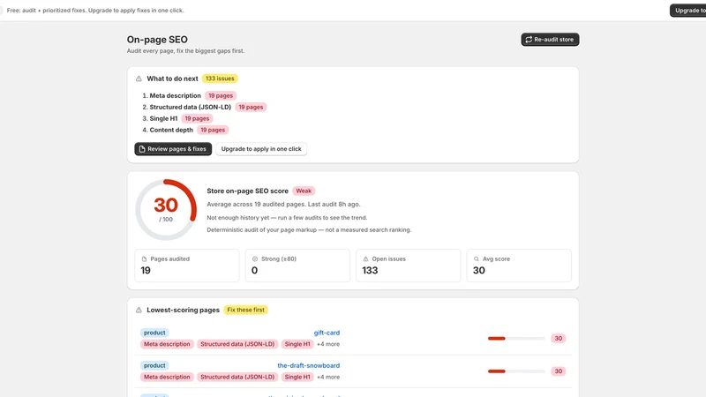
Task: Click the Pages audited card
Action: click(x=187, y=266)
